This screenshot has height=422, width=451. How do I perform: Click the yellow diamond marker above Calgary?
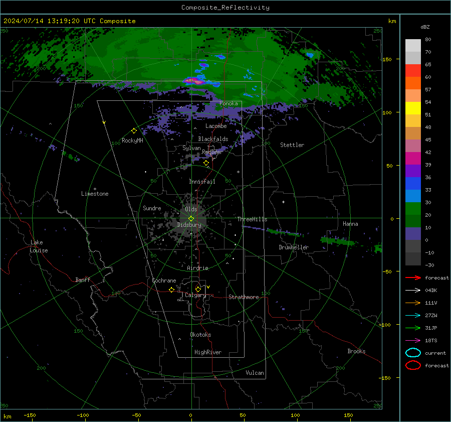point(198,289)
